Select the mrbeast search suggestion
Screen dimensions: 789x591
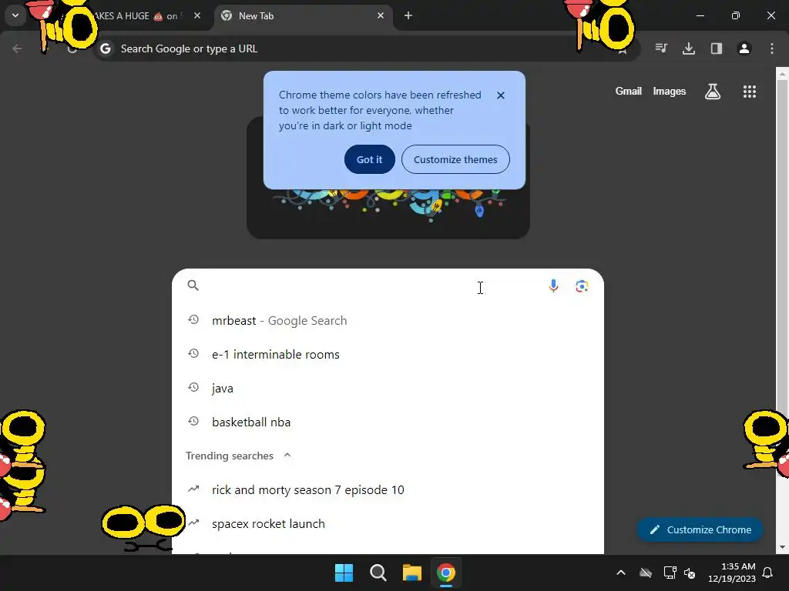tap(388, 320)
